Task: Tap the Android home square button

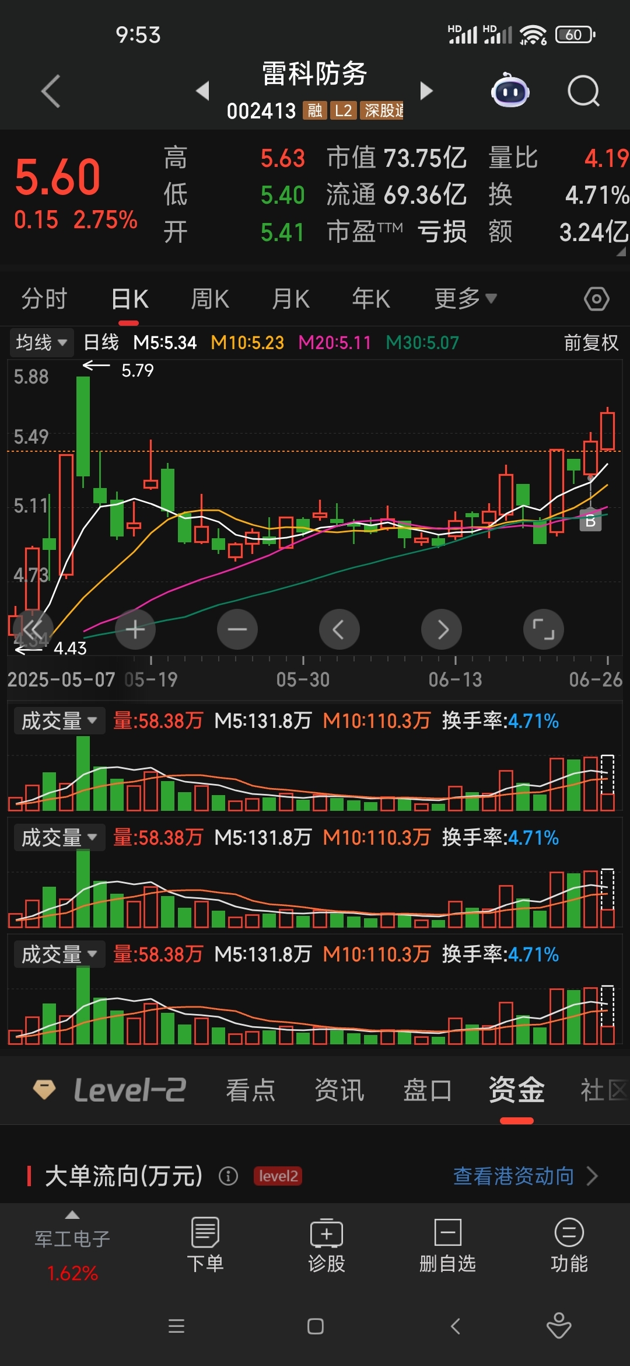Action: coord(316,1326)
